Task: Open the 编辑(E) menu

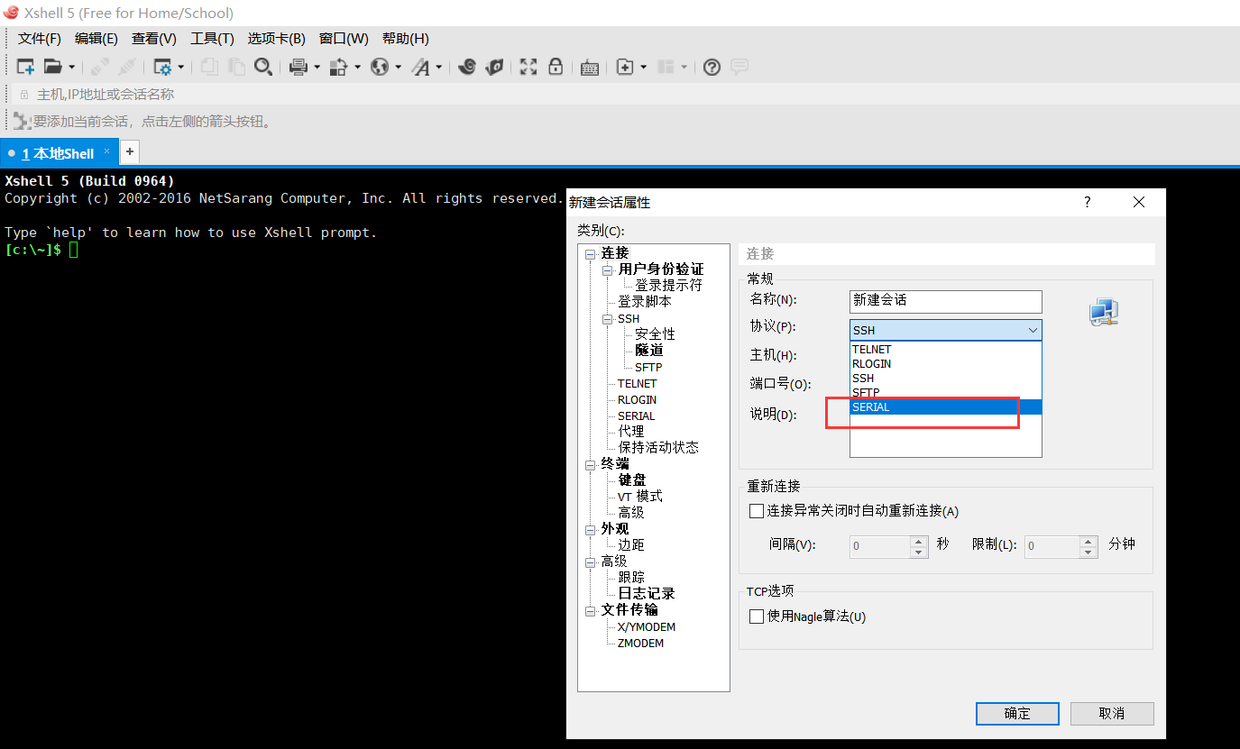Action: pos(96,39)
